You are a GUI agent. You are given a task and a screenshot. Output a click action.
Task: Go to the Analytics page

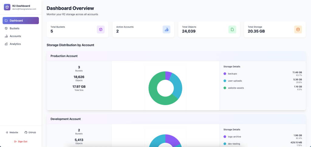tap(15, 44)
